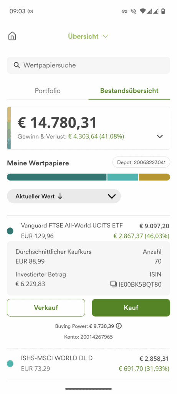This screenshot has width=177, height=394.
Task: Focus the Wertpapiersuche search field
Action: 88,65
